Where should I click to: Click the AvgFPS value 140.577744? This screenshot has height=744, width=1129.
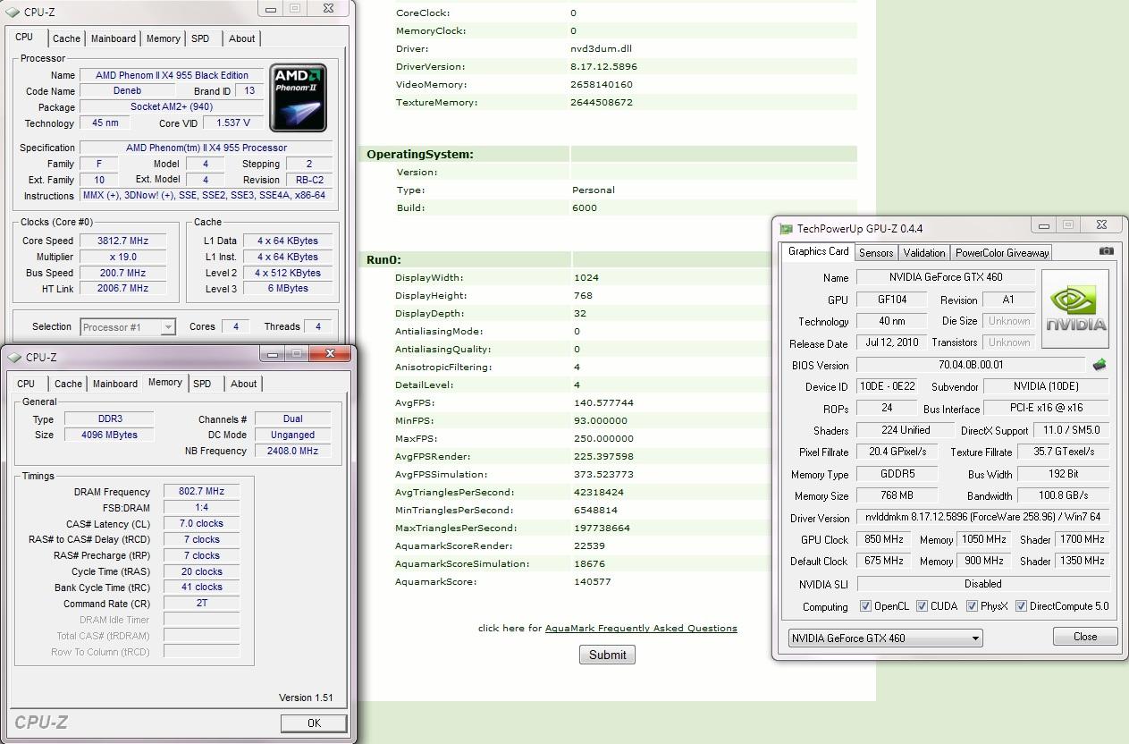pos(603,402)
